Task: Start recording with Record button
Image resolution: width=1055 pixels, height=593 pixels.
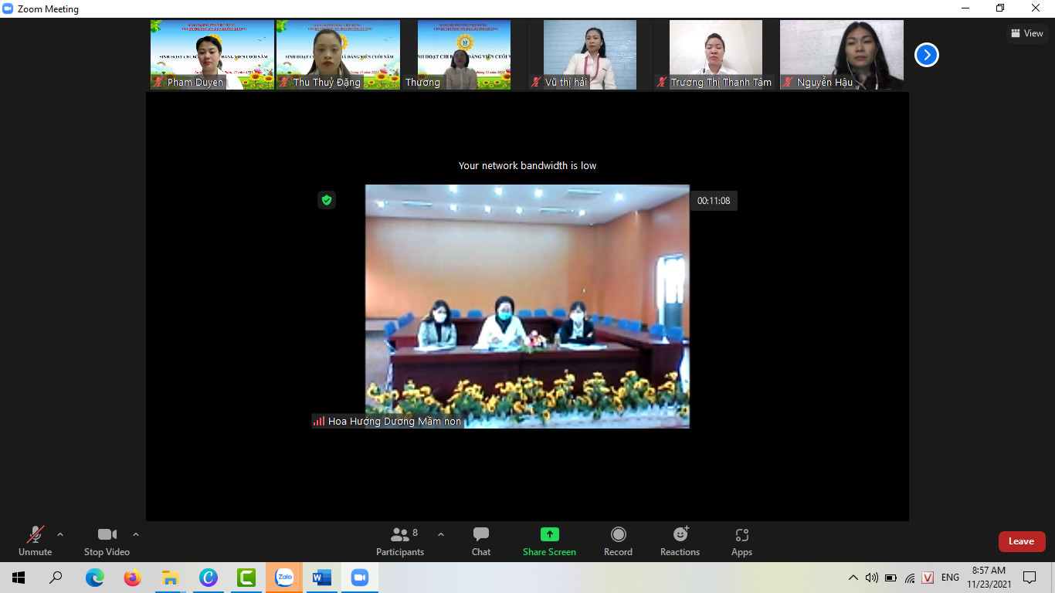Action: [x=618, y=540]
